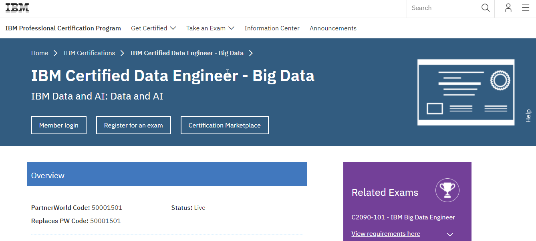Open the Certification Marketplace button

[225, 125]
